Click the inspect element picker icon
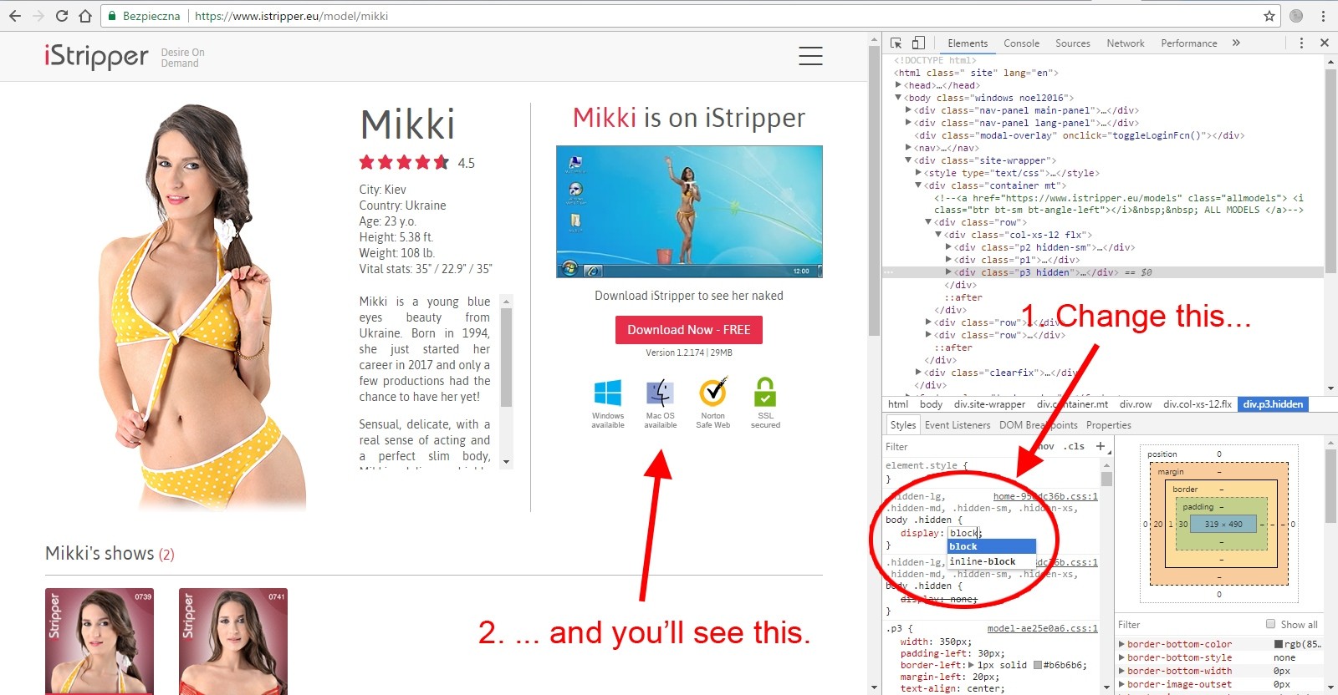This screenshot has width=1338, height=695. click(896, 43)
